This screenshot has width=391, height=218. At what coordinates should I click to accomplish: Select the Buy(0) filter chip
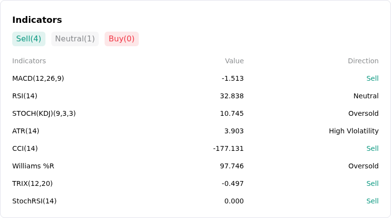[x=121, y=39]
